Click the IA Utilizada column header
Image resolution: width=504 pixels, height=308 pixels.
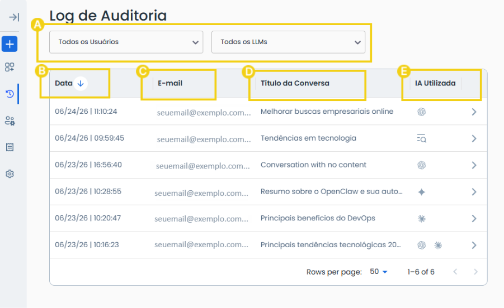(x=435, y=83)
